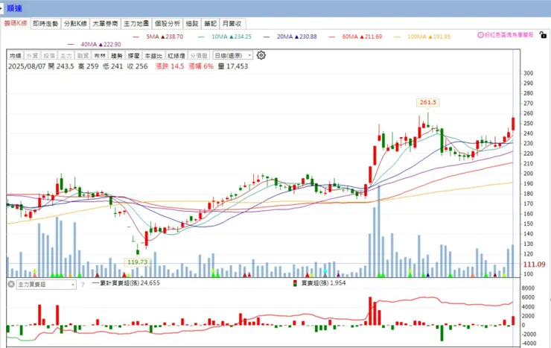Toggle the 撐壓 support-resistance button
The width and height of the screenshot is (551, 348).
click(x=133, y=56)
